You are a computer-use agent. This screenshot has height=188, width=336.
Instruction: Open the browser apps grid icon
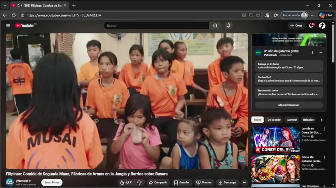[x=244, y=15]
